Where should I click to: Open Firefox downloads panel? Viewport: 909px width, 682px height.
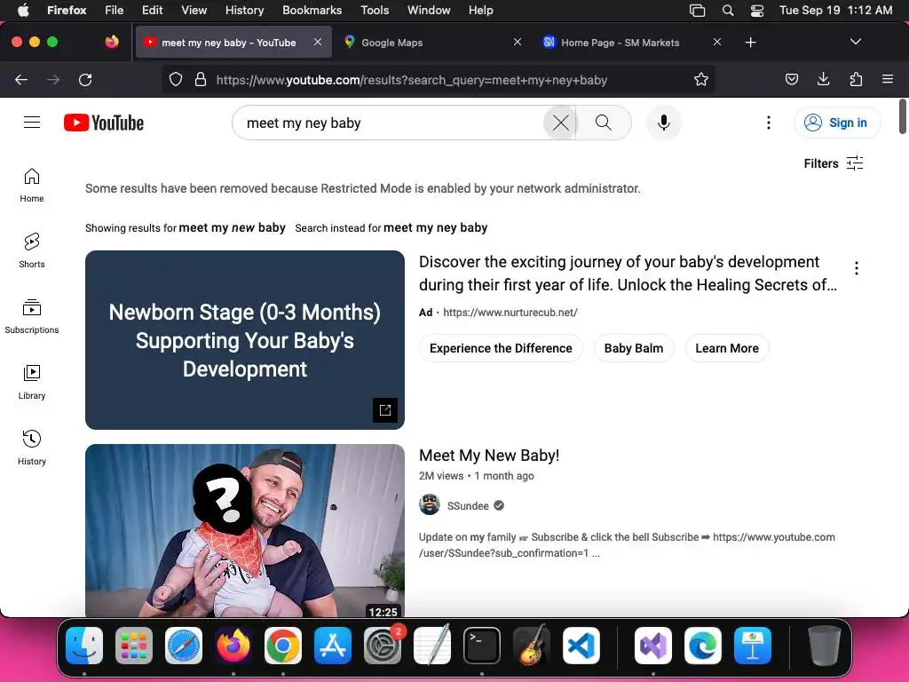point(823,79)
